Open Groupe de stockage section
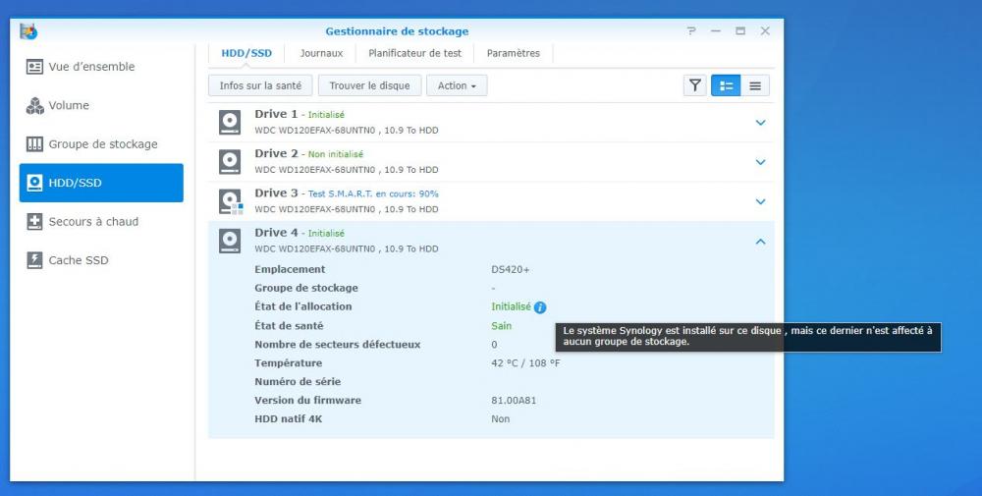This screenshot has width=982, height=496. tap(102, 144)
